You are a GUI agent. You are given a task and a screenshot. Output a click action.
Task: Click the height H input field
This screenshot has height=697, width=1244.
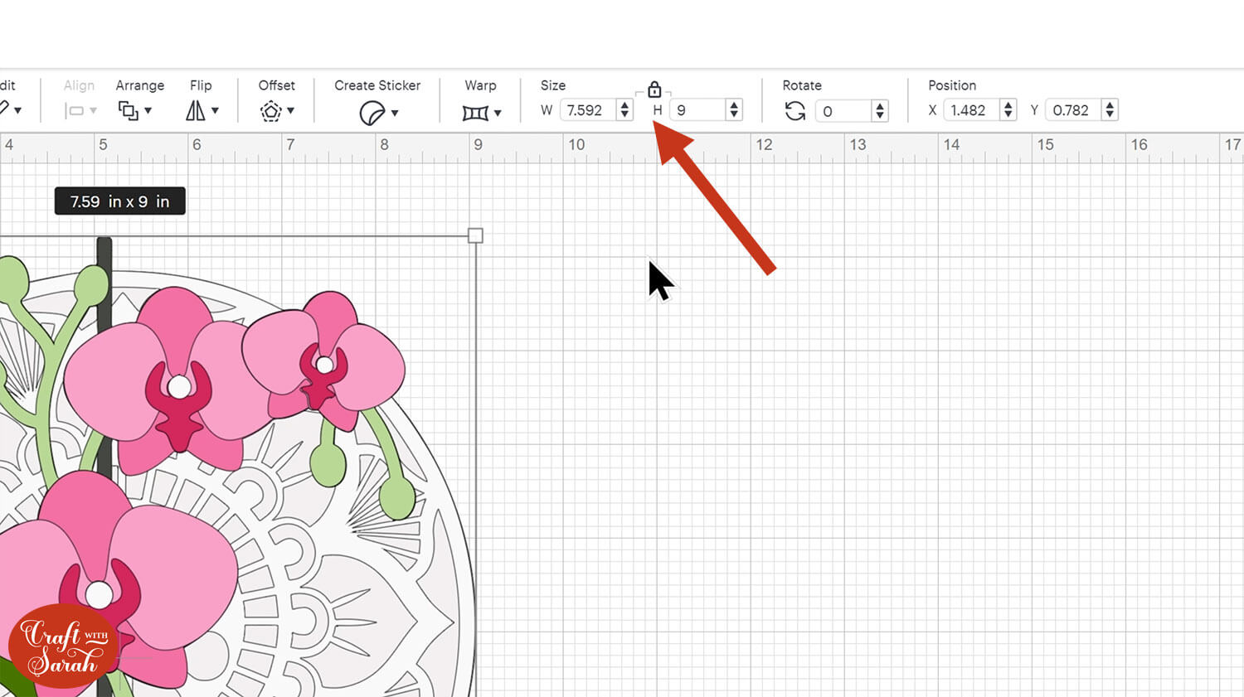(x=698, y=110)
